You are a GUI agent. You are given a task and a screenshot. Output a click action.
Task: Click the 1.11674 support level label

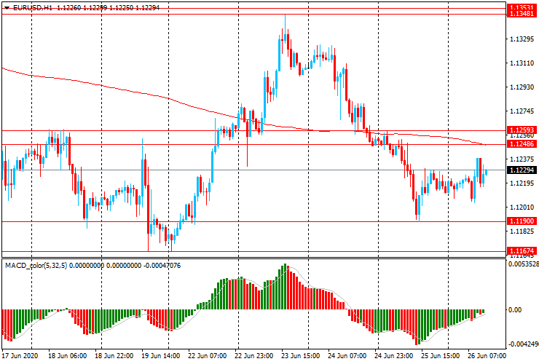[x=522, y=251]
